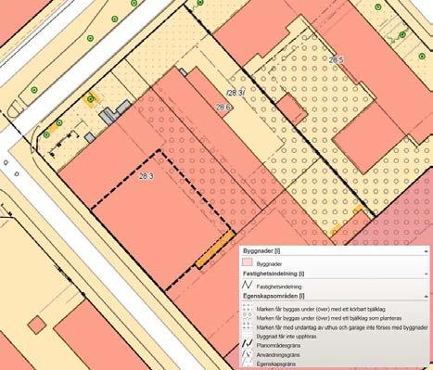
Task: Select the 'Fastighetsindelning [i]' legend header
Action: 274,274
